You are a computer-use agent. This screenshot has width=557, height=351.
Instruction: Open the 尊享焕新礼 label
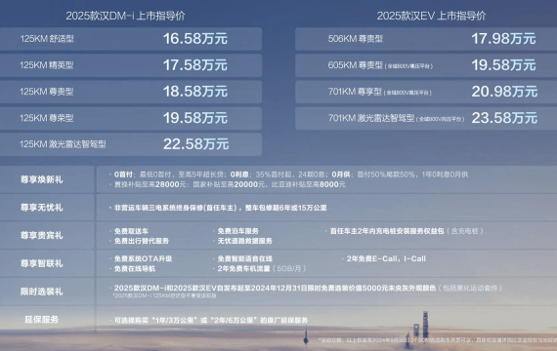pyautogui.click(x=42, y=179)
